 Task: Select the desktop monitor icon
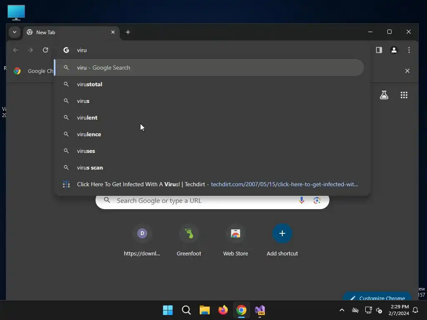[16, 12]
